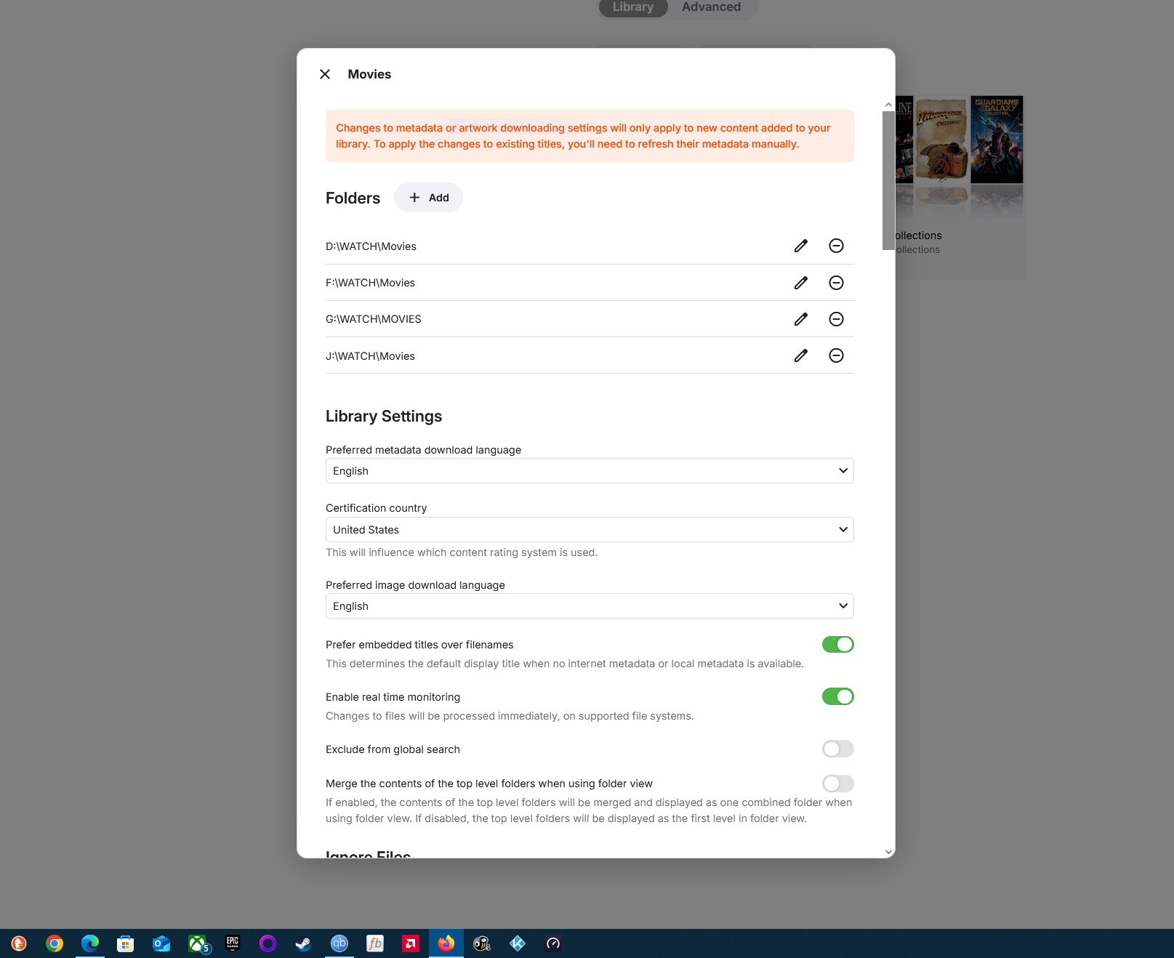The width and height of the screenshot is (1174, 958).
Task: Disable prefer embedded titles over filenames
Action: coord(837,645)
